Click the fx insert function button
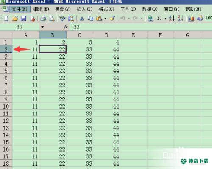Viewport: 212px width, 169px height. [x=66, y=27]
